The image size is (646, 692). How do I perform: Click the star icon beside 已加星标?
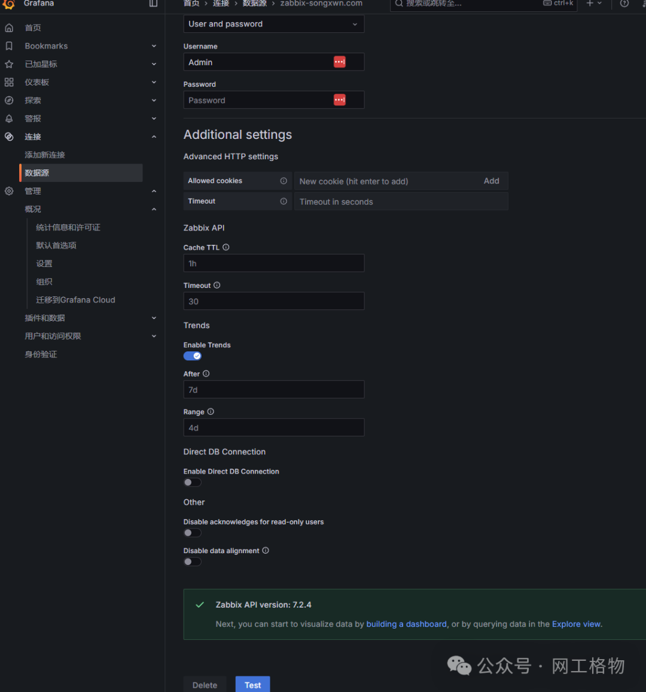(x=9, y=65)
